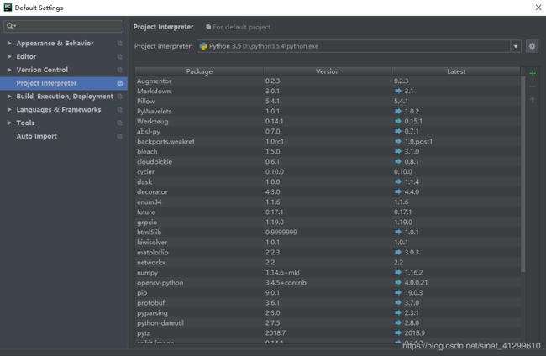Select the absl-py package row

[328, 131]
